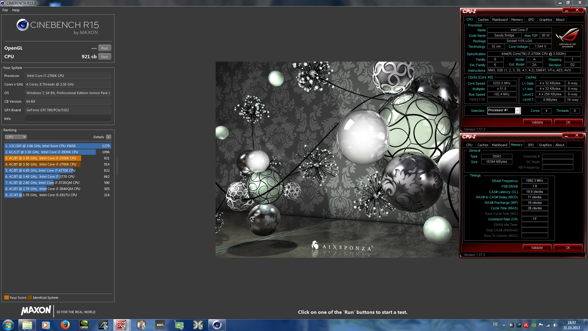Screen dimensions: 588x331
Task: Select the i7-2700K row scoring 921
Action: pos(58,158)
